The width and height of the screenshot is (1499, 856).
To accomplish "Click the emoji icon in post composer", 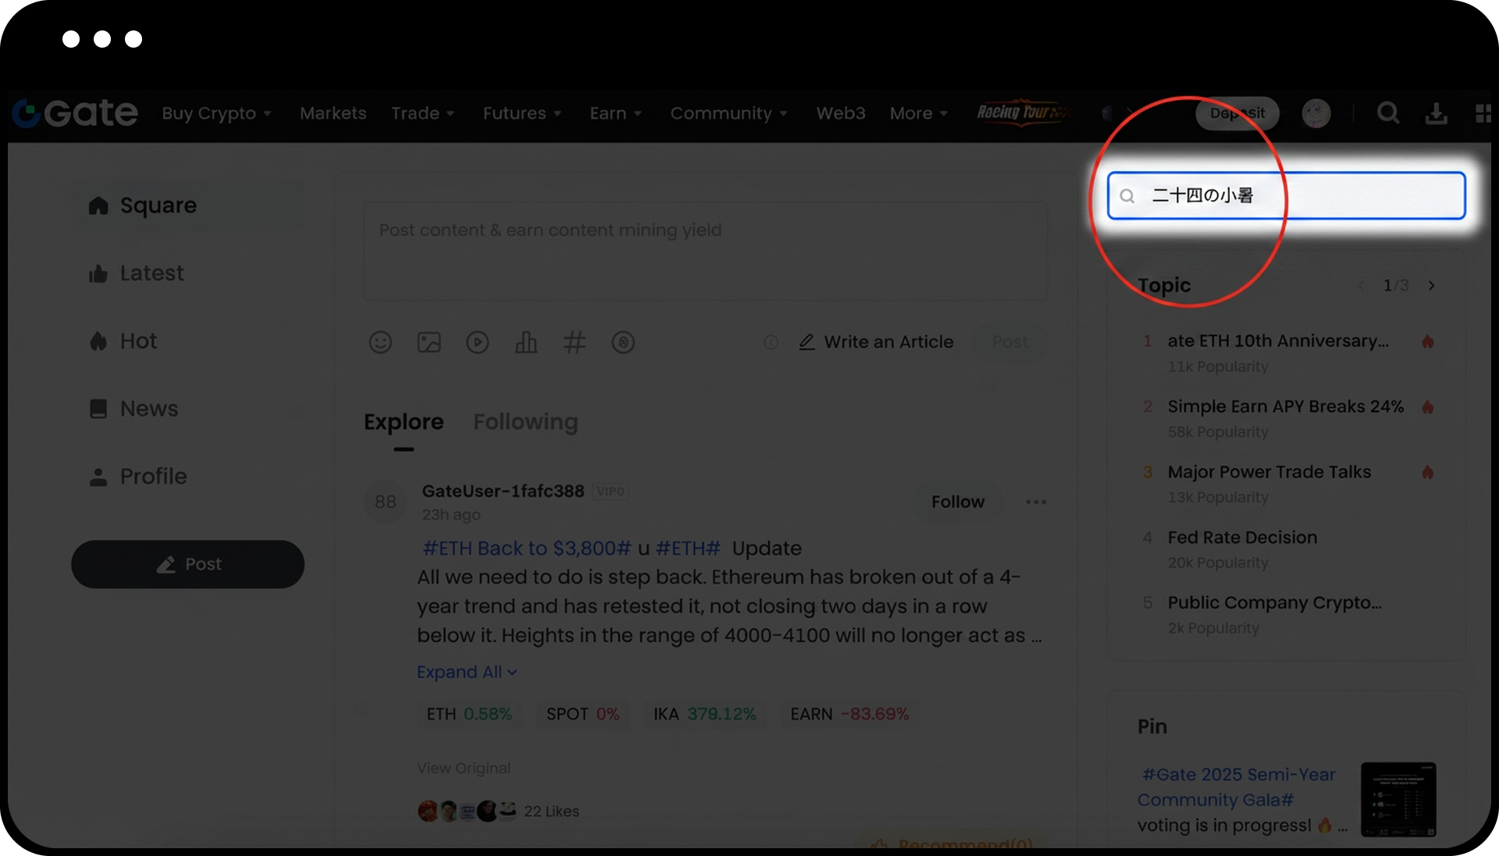I will 380,342.
